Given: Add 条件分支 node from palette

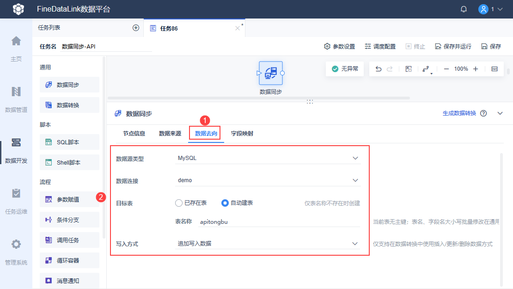Looking at the screenshot, I should coord(69,220).
